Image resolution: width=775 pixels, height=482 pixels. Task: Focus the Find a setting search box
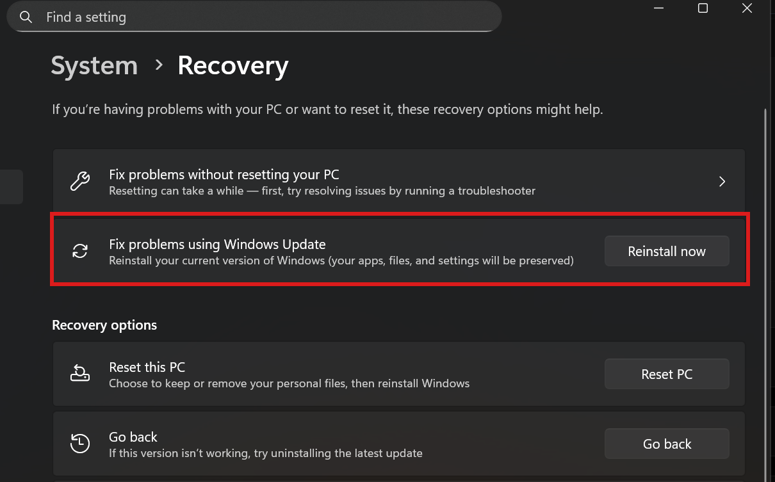click(256, 17)
